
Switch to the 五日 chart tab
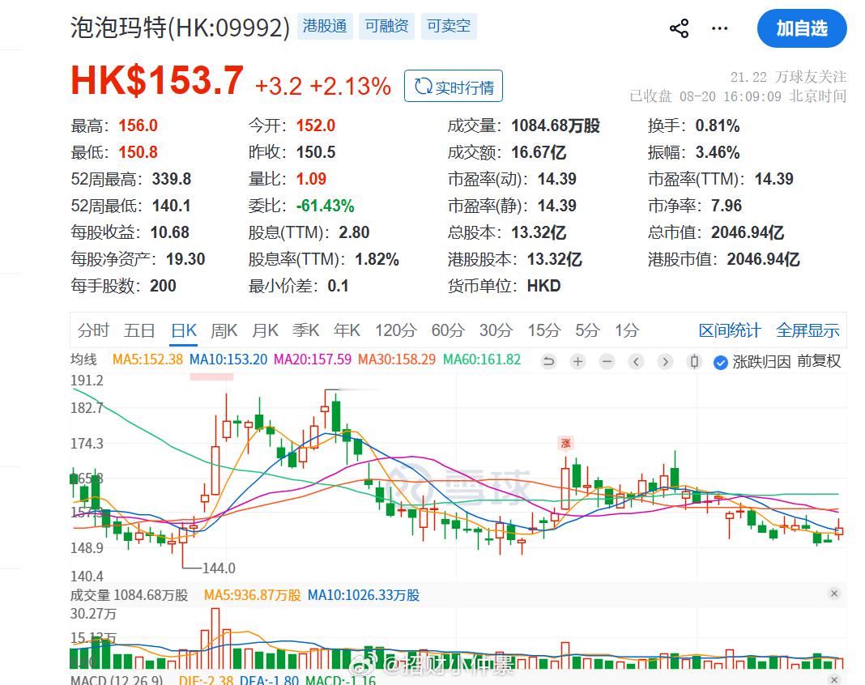tap(139, 330)
